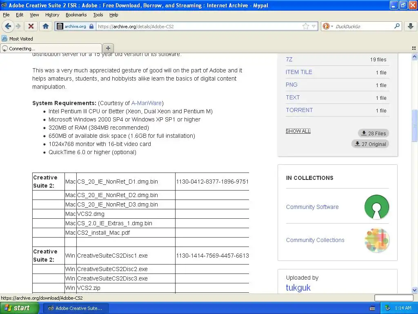Image resolution: width=418 pixels, height=314 pixels.
Task: Click the on-screen keyboard tray icon
Action: click(372, 308)
